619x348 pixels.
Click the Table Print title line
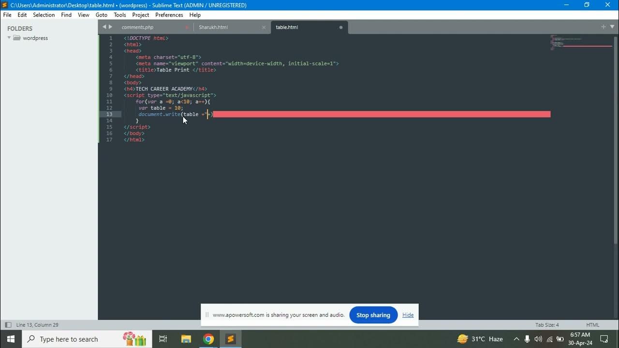click(176, 70)
